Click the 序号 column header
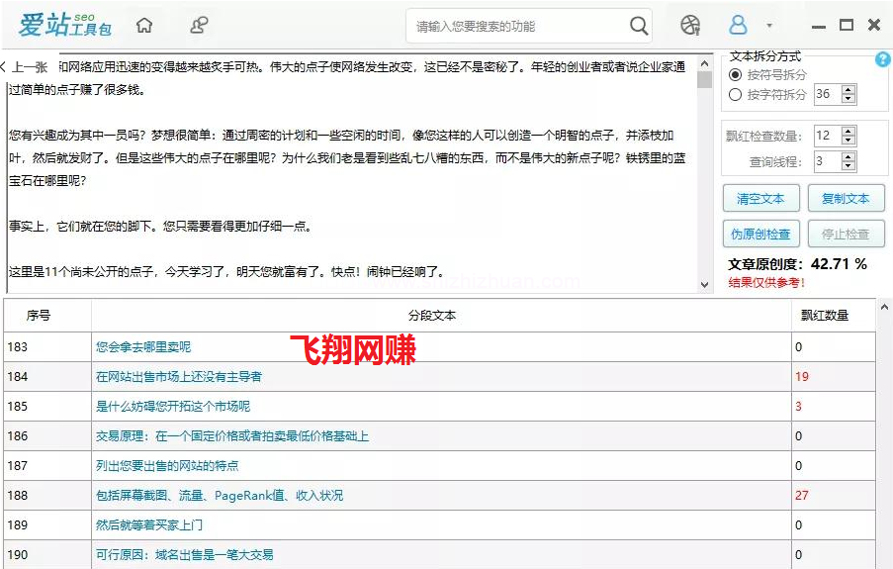 click(x=39, y=316)
